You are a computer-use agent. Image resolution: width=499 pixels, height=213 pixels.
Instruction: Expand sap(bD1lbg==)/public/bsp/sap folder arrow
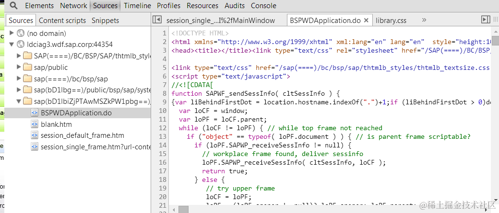tap(19, 90)
